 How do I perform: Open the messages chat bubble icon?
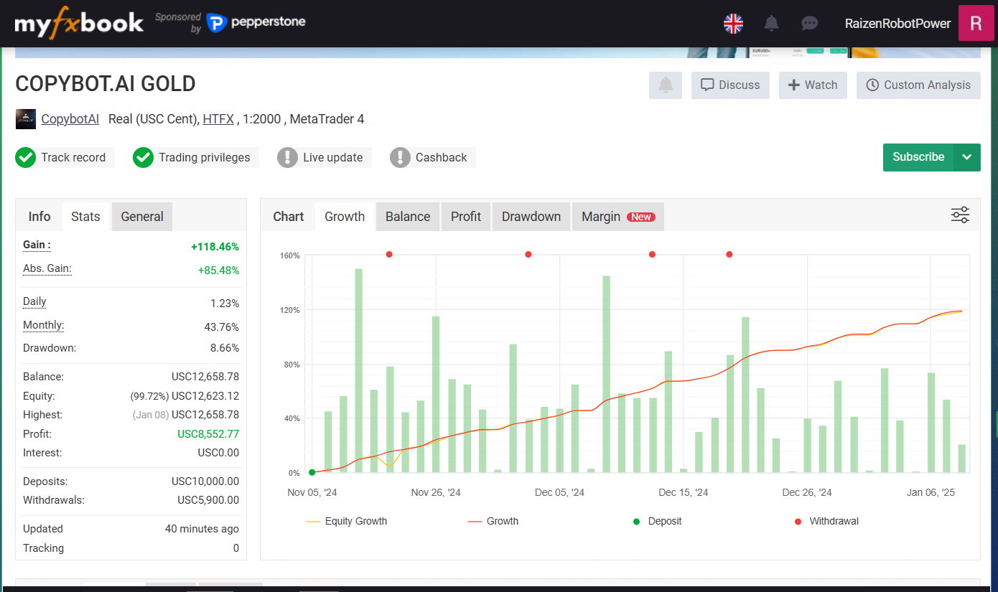810,24
